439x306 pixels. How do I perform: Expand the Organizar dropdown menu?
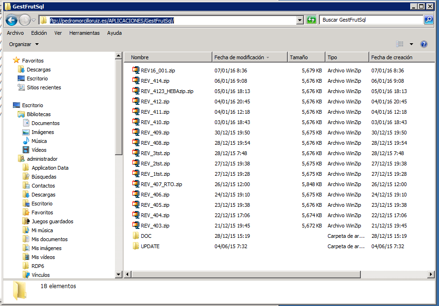pyautogui.click(x=24, y=44)
